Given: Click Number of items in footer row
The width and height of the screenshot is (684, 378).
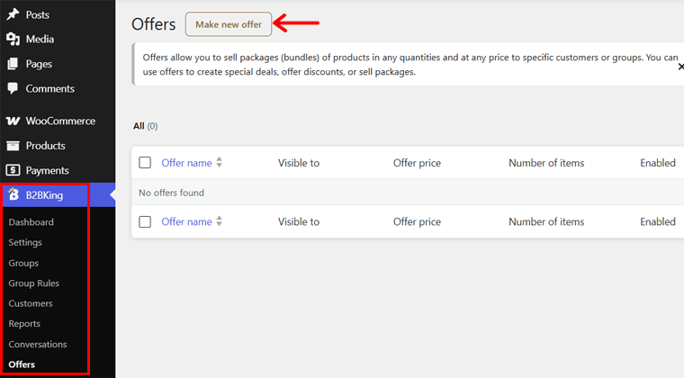Looking at the screenshot, I should tap(546, 221).
